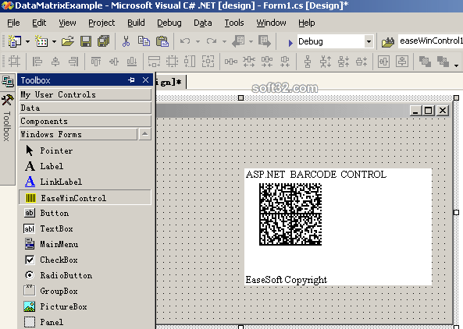Click the Increase Horizontal Spacing icon
463x329 pixels.
click(x=248, y=62)
